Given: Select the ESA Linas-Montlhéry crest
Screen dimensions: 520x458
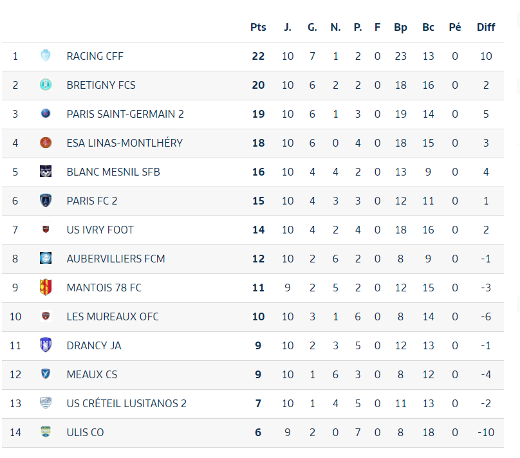Looking at the screenshot, I should [46, 143].
